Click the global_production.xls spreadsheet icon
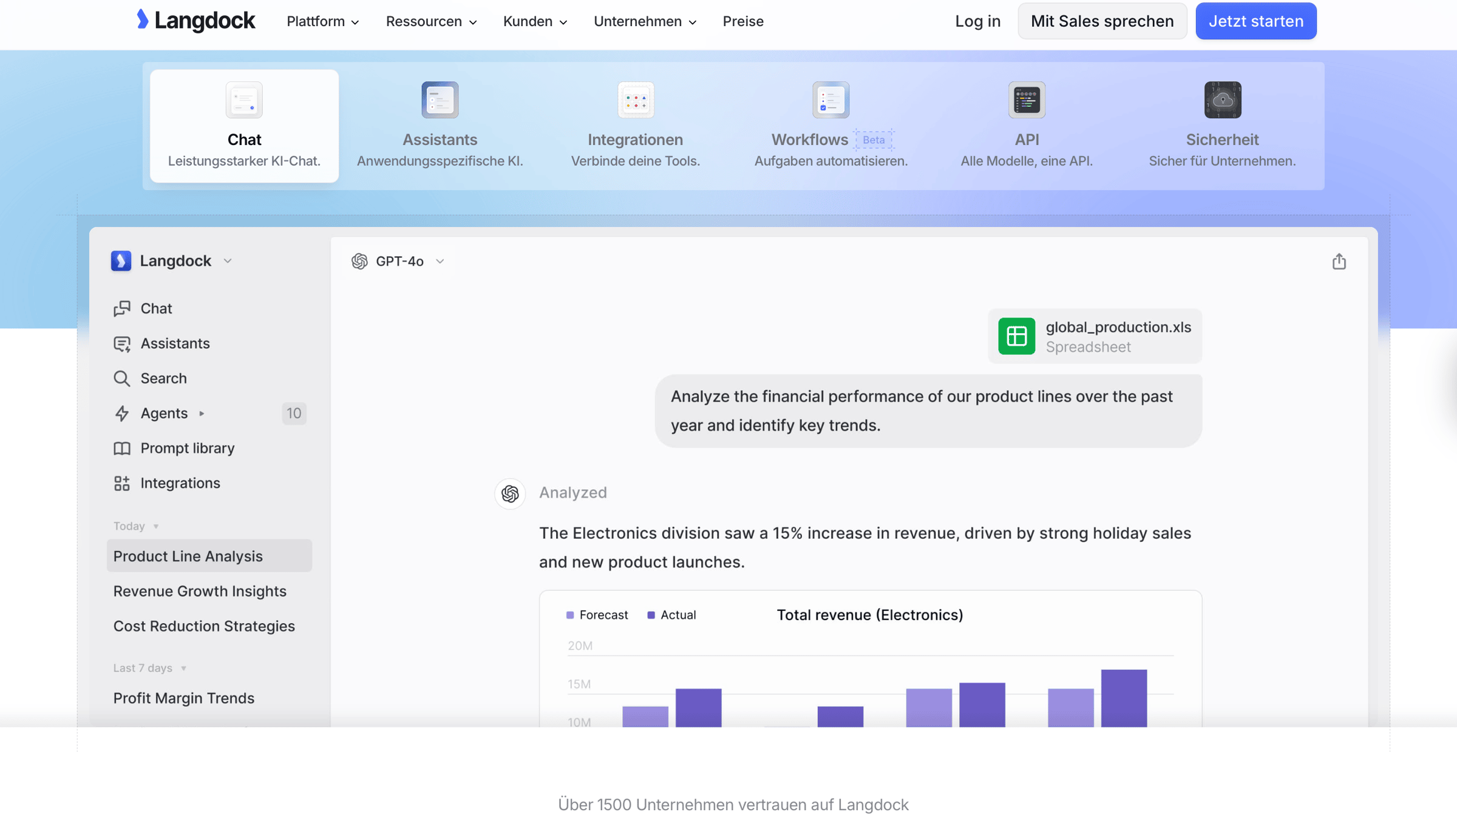This screenshot has height=821, width=1457. click(x=1016, y=336)
